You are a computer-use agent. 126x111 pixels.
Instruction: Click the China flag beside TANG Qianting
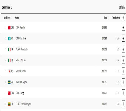(9, 27)
